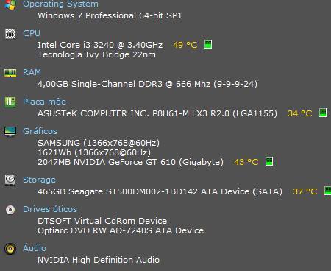Open the Gráficos section heading
This screenshot has height=271, width=331.
pyautogui.click(x=40, y=131)
